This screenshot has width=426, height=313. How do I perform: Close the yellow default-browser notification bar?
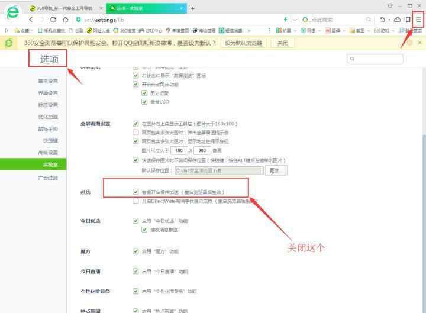[x=419, y=43]
